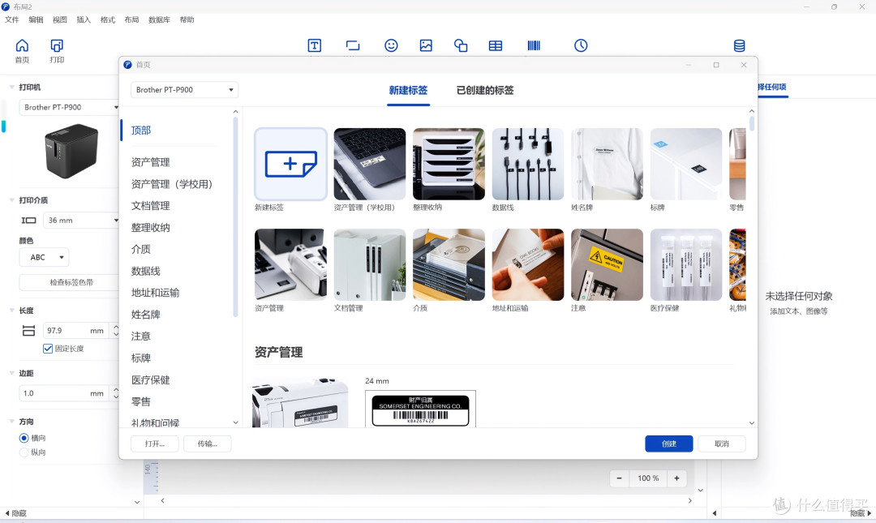Image resolution: width=876 pixels, height=523 pixels.
Task: Click the Barcode insert icon
Action: [x=534, y=45]
